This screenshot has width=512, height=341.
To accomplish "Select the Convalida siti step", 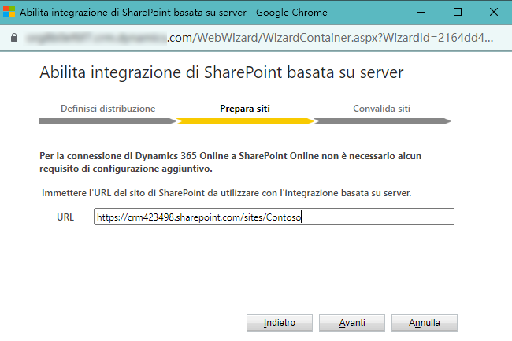I will (x=381, y=109).
